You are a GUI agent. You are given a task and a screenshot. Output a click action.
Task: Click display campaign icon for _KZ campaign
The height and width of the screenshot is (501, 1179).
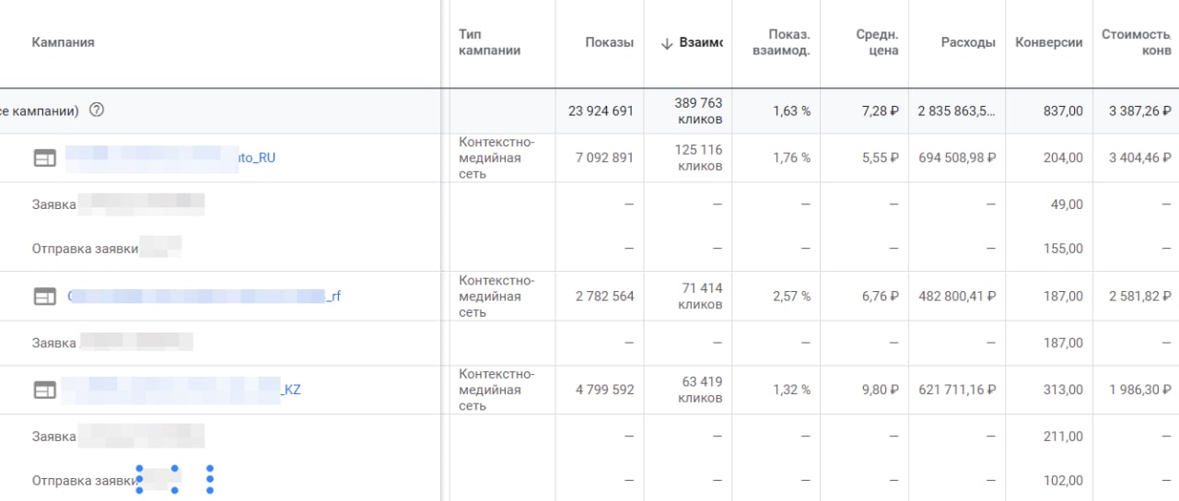[45, 390]
